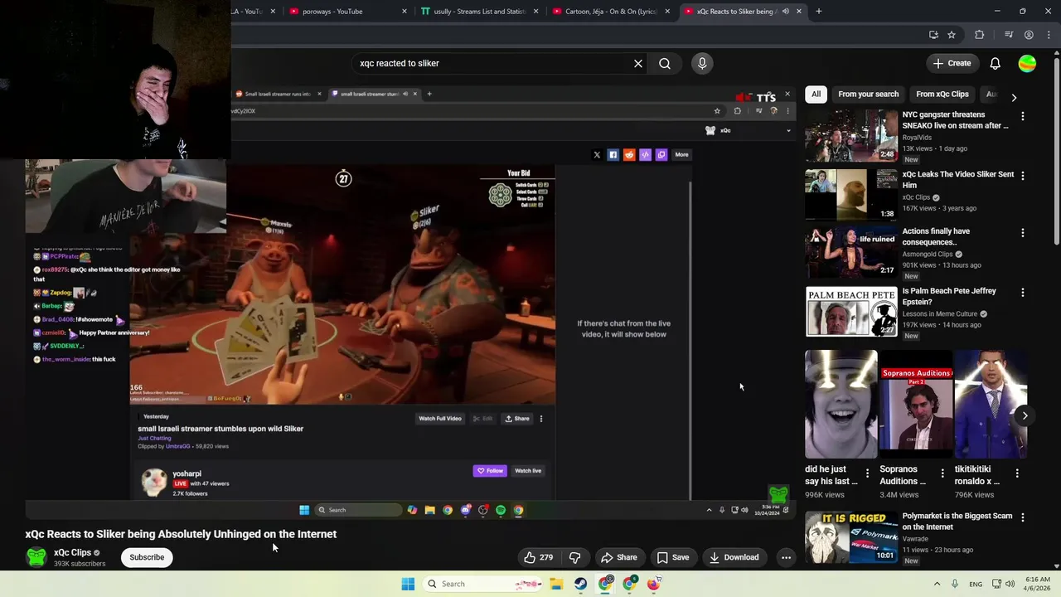Open the browser media control icon
1061x597 pixels.
(1009, 35)
